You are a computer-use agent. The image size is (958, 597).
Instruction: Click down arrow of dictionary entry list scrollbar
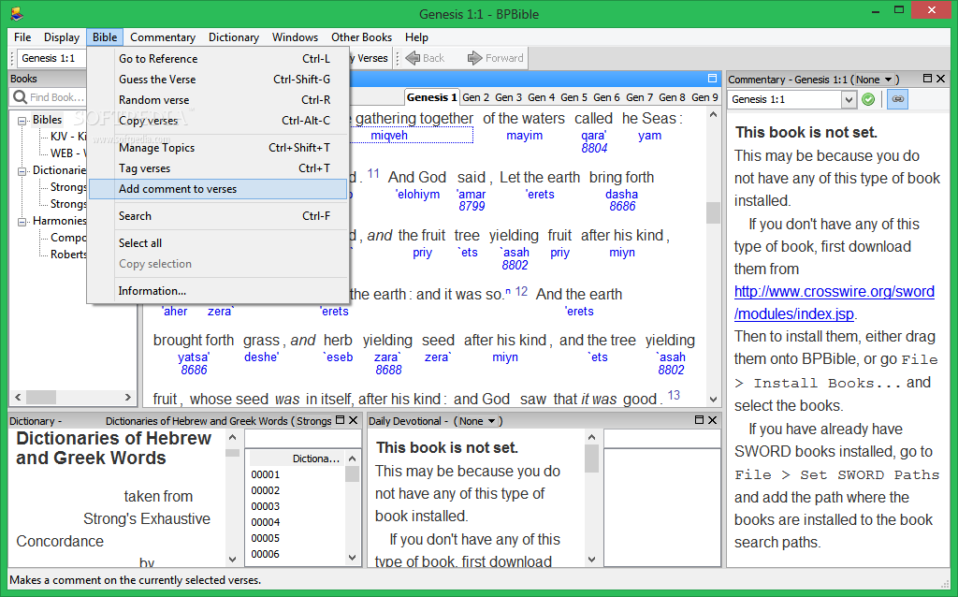[x=352, y=558]
